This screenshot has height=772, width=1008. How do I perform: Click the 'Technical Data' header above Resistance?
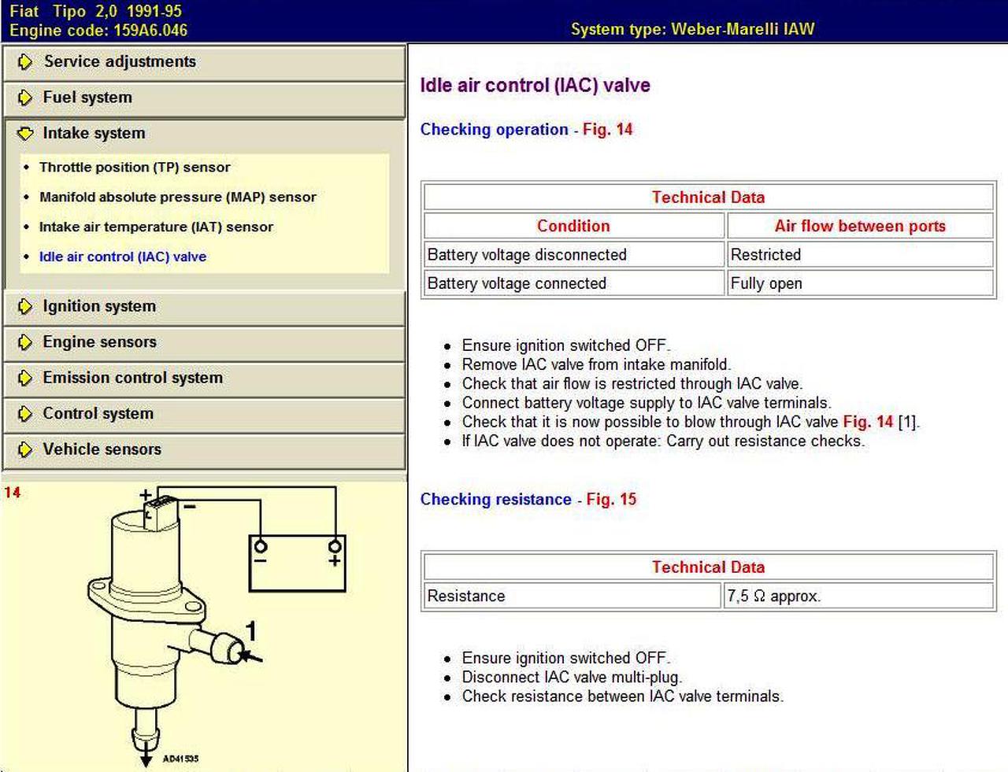708,567
